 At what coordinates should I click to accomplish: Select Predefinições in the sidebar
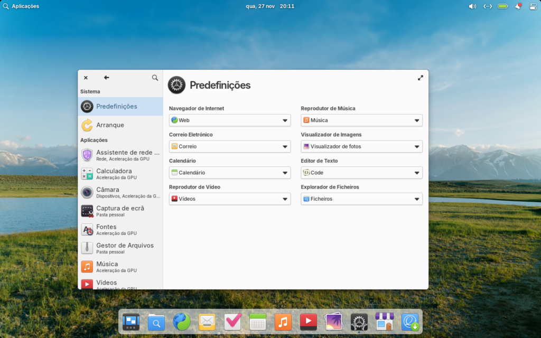pos(120,106)
